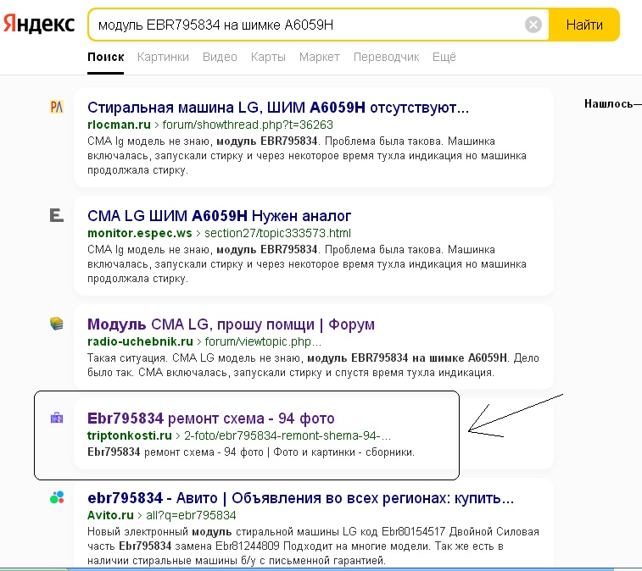Click the triptonkosti.ru favicon icon

(57, 418)
